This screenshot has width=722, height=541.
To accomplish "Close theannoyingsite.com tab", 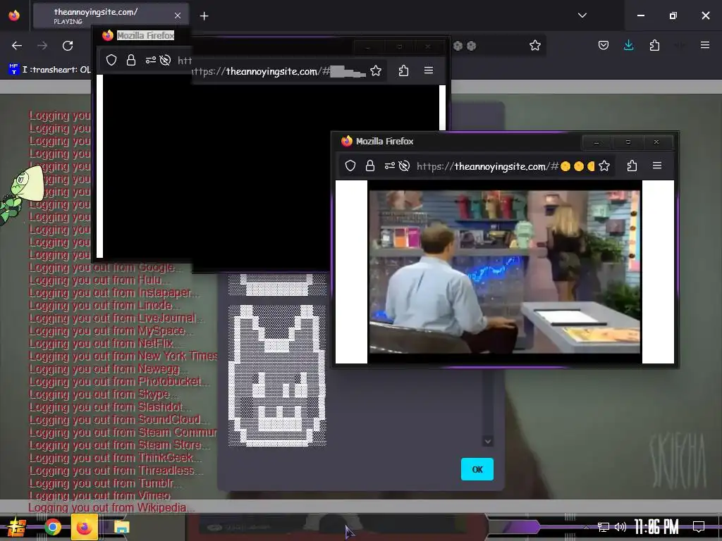I will pyautogui.click(x=177, y=15).
